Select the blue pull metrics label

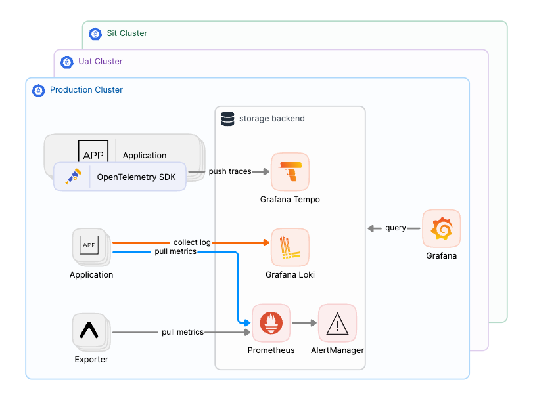tap(175, 251)
